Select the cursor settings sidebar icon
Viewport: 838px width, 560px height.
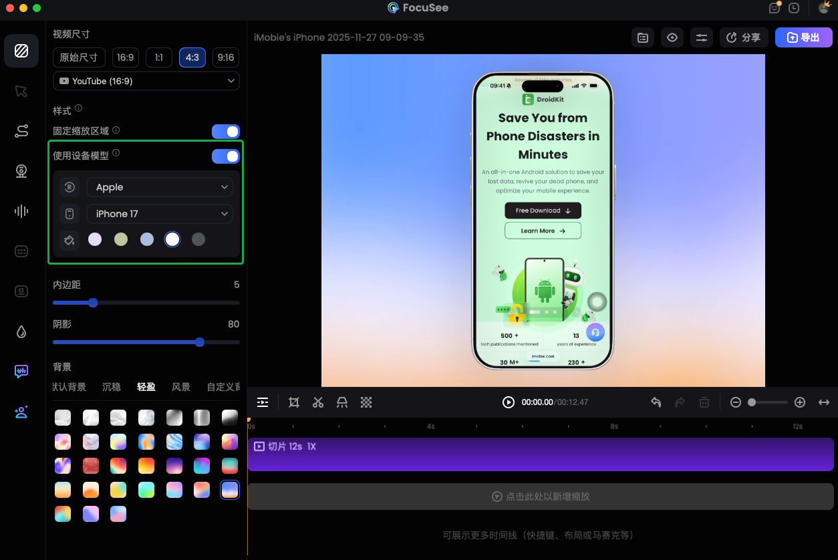coord(21,91)
